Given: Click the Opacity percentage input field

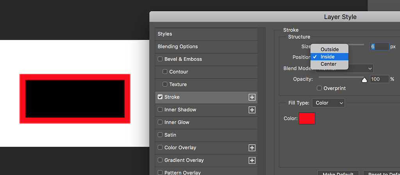Looking at the screenshot, I should coord(379,79).
